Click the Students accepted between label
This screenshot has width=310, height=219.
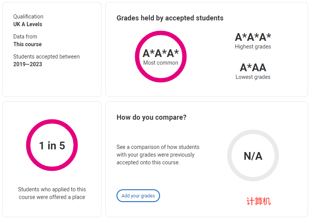point(47,57)
